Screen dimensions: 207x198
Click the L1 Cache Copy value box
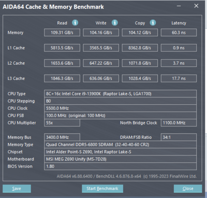(140, 48)
